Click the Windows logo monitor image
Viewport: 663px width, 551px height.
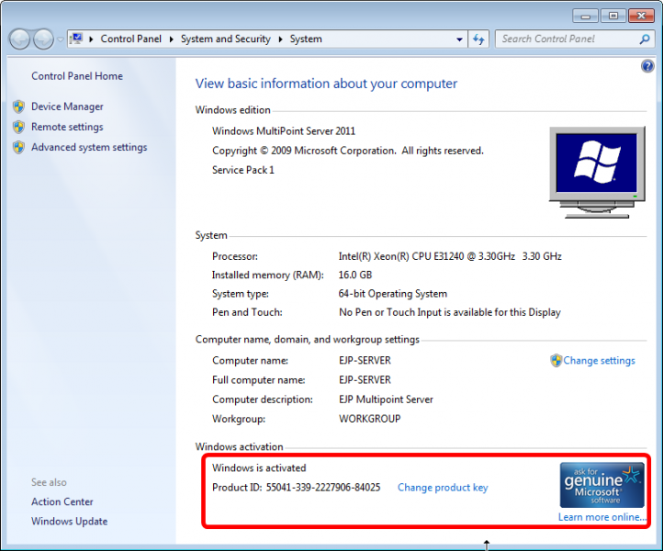pos(597,172)
